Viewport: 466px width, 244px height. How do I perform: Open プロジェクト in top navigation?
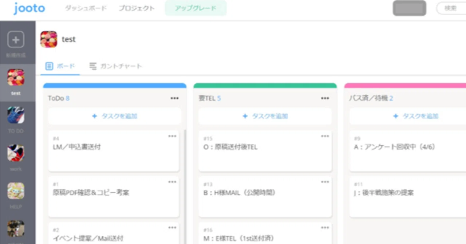(137, 8)
